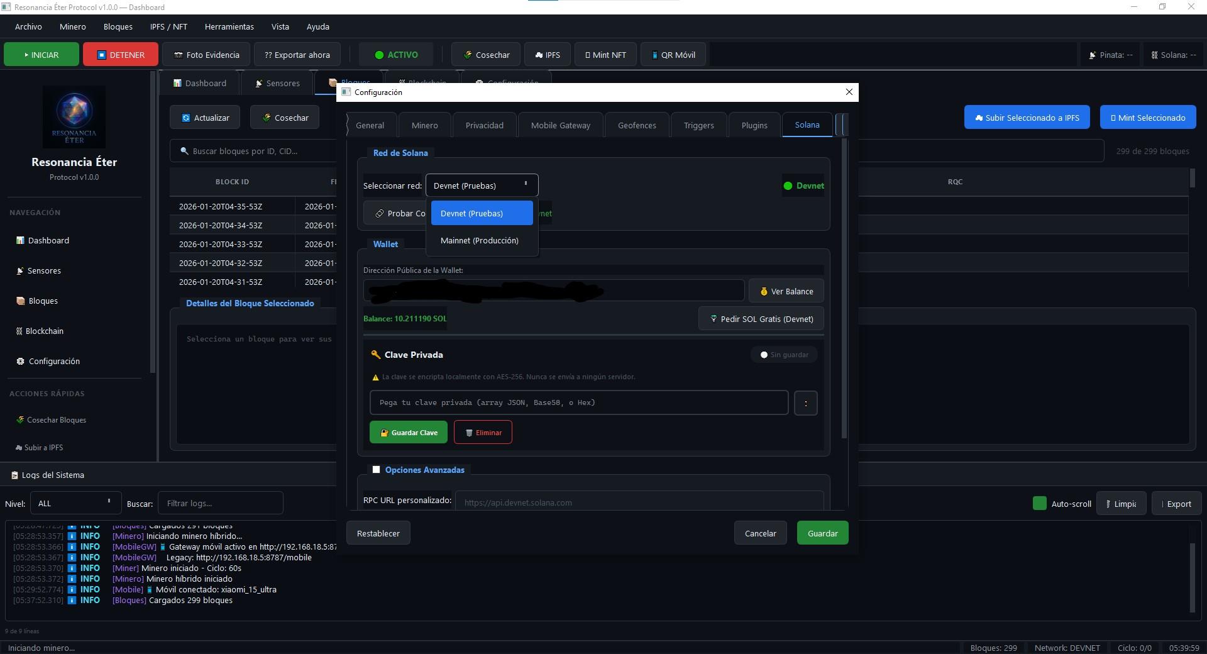Open Blockchain in the navigation sidebar
The width and height of the screenshot is (1207, 654).
(44, 331)
